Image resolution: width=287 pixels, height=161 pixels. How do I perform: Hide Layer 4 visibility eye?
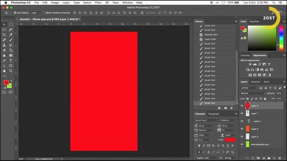(x=242, y=136)
